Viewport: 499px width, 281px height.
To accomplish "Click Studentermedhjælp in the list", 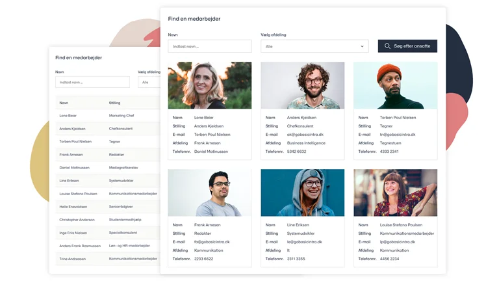I will coord(125,220).
